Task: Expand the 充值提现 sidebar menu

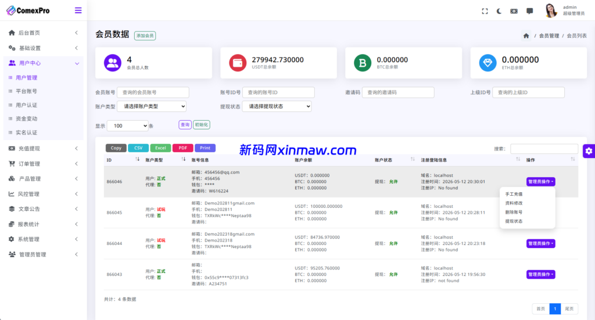Action: (x=43, y=149)
